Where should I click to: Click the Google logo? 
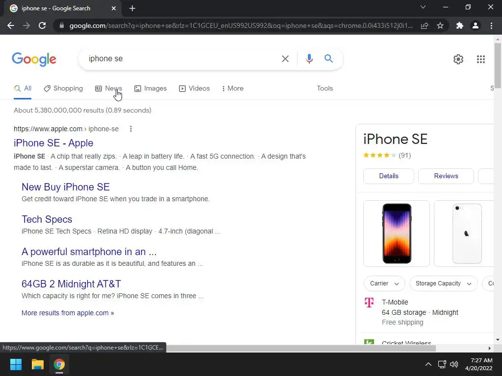click(x=34, y=59)
